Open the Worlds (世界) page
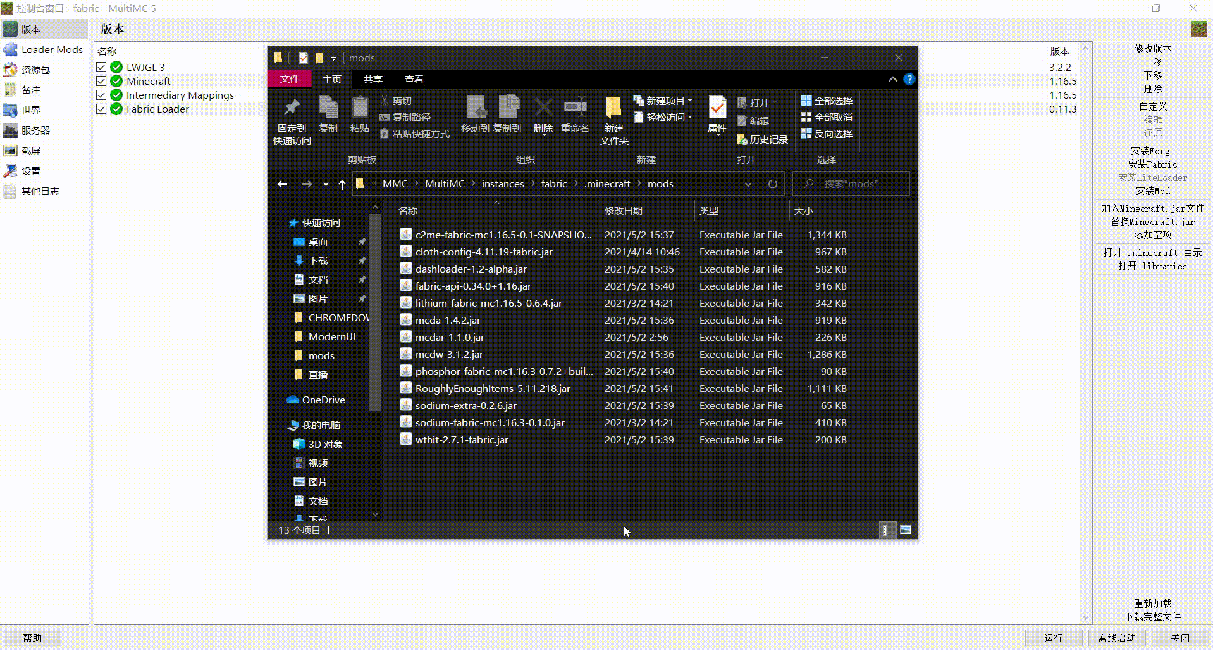Screen dimensions: 1213x650 tap(44, 110)
